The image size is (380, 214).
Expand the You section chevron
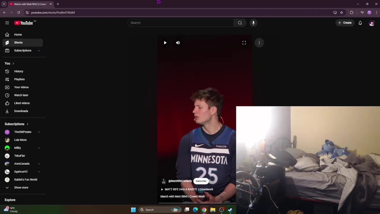[13, 64]
